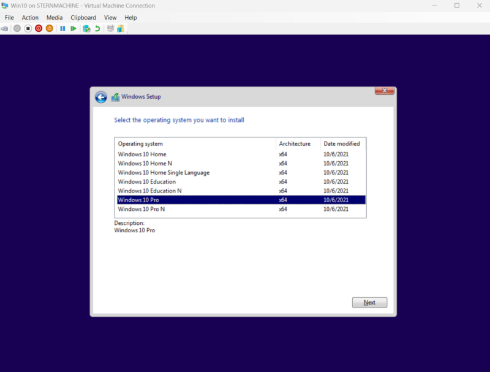Open the View menu
This screenshot has width=490, height=372.
point(110,18)
